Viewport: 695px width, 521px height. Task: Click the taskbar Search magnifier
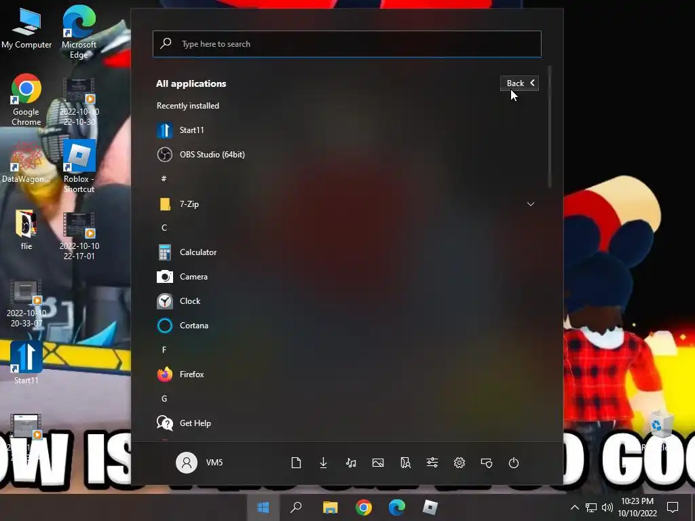296,507
